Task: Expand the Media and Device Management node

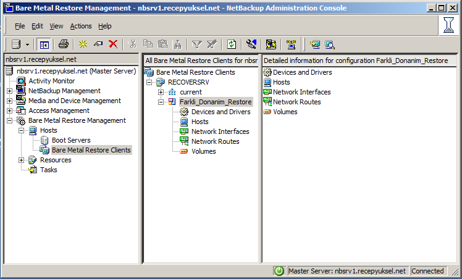Action: pyautogui.click(x=9, y=101)
